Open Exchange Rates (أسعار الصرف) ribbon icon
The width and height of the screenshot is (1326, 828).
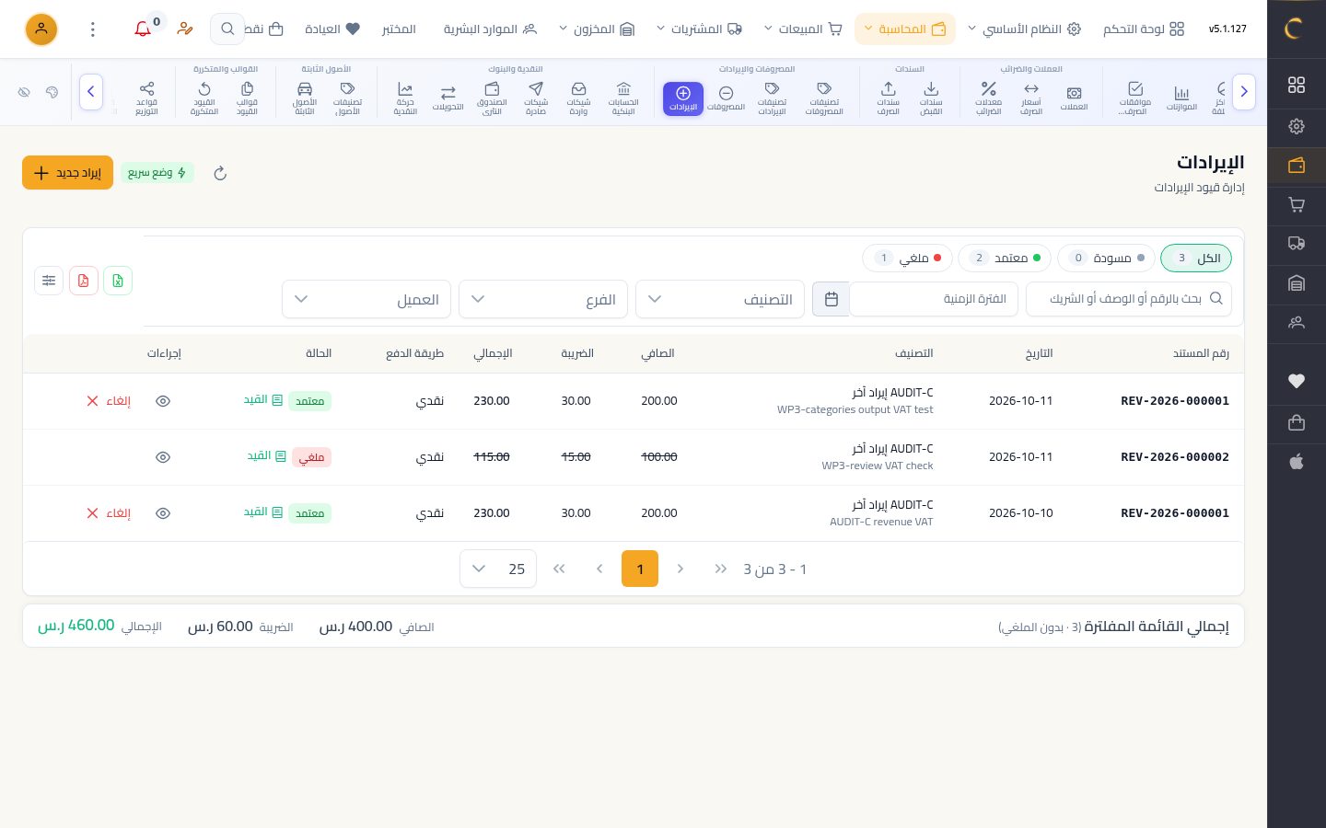point(1031,98)
